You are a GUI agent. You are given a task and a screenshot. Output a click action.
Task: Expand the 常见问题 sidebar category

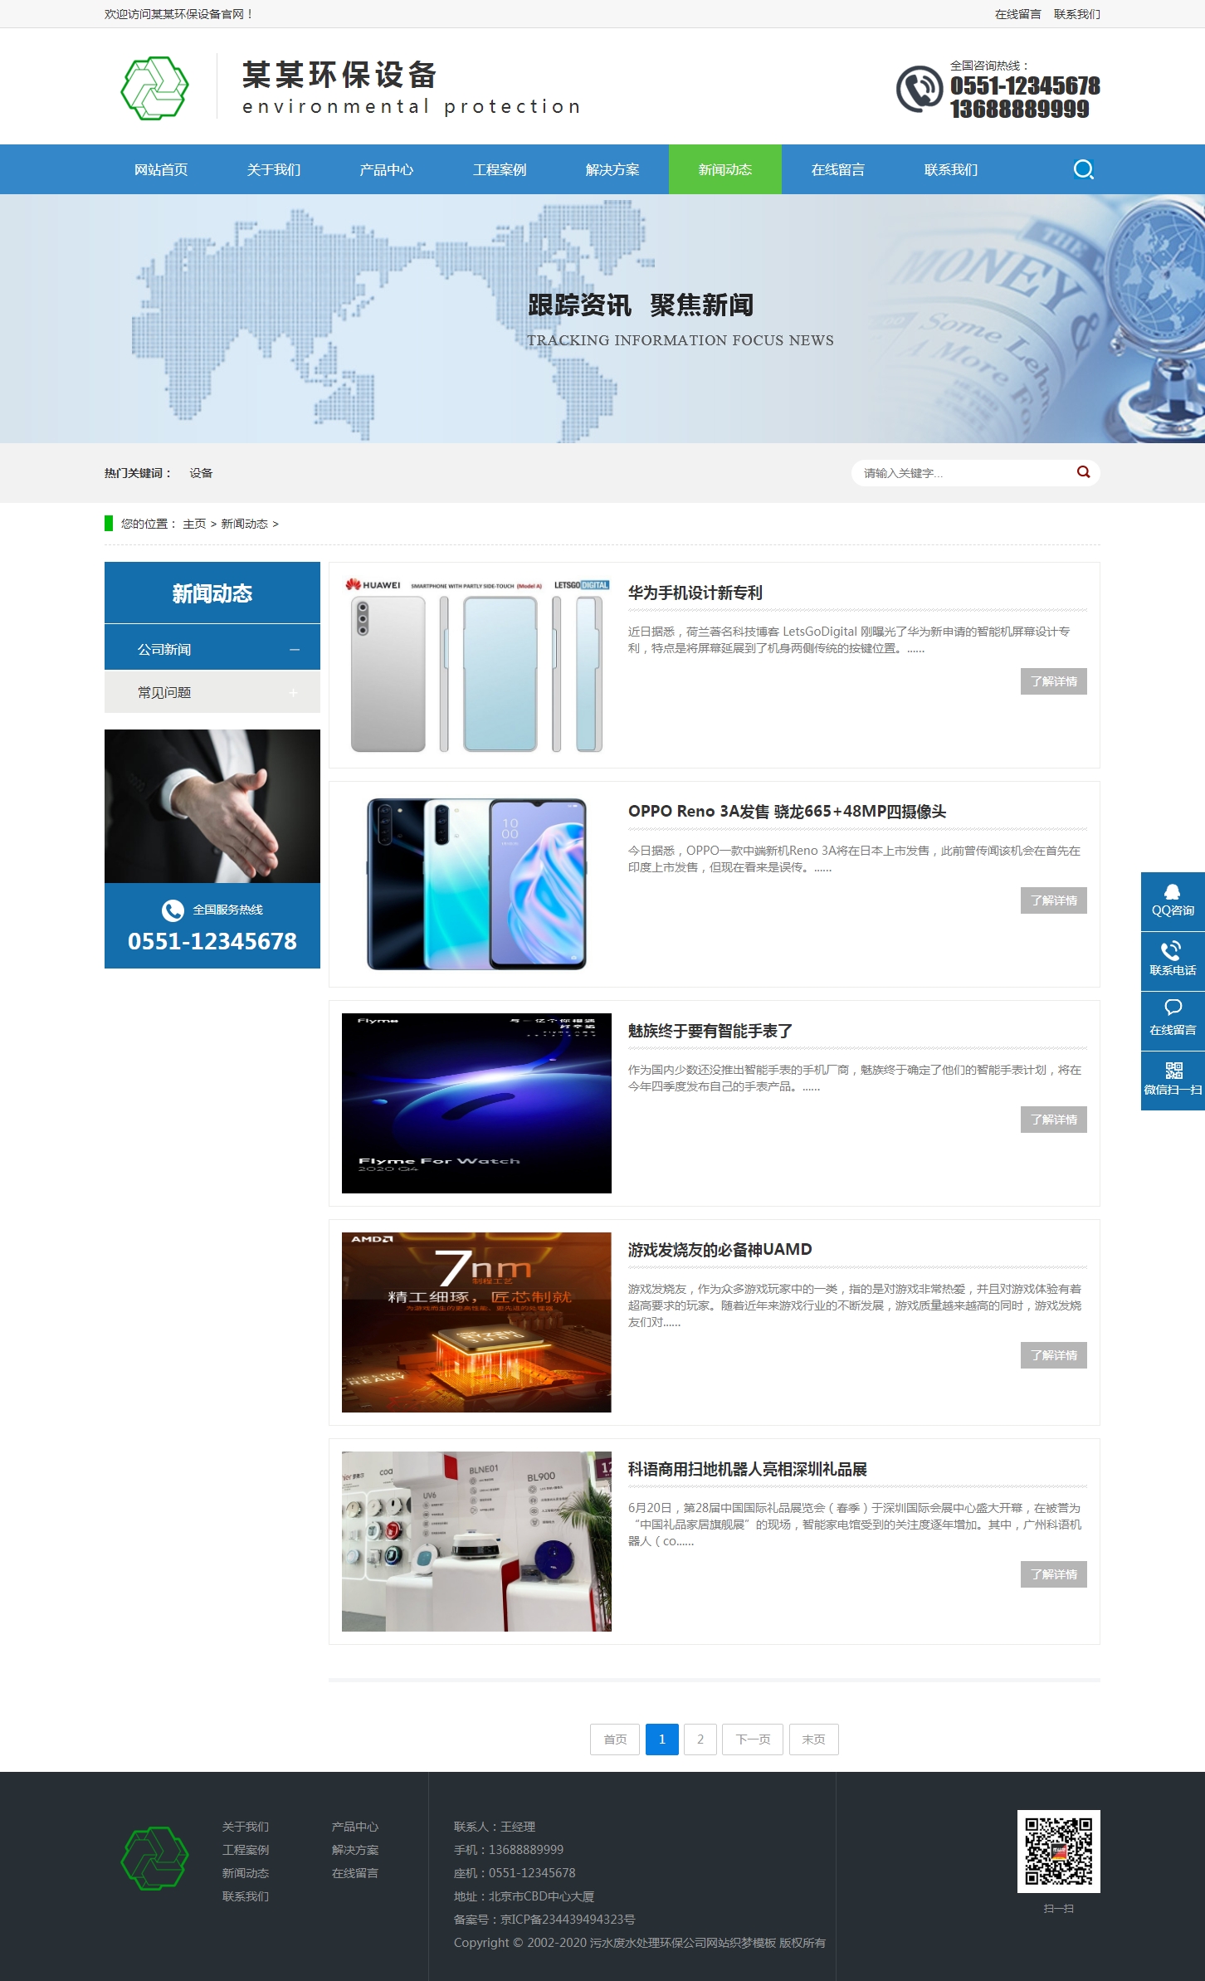click(x=293, y=693)
